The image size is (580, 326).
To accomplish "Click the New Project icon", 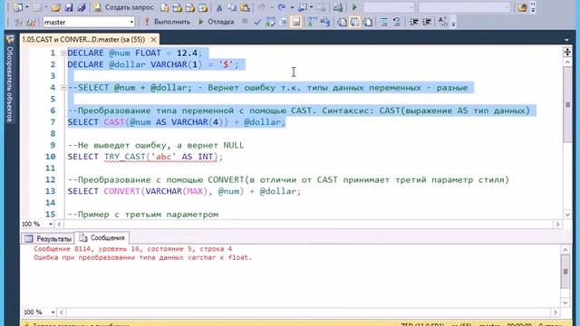I will [x=17, y=7].
